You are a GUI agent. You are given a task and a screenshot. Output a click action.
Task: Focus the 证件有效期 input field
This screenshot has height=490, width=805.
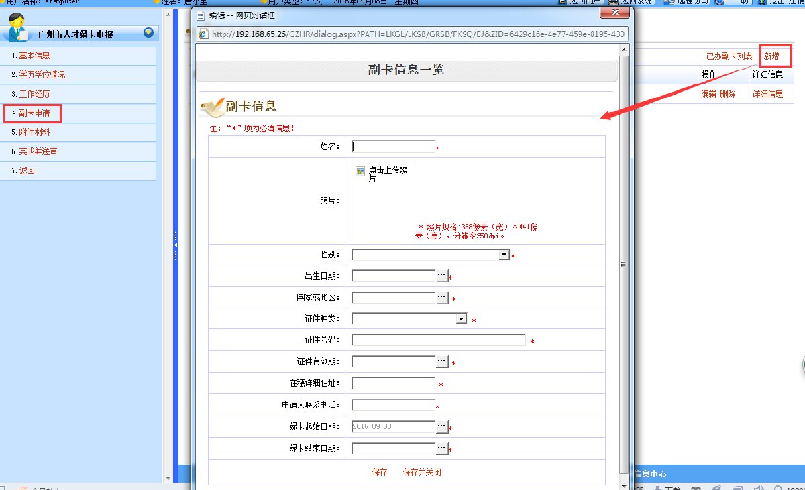(x=393, y=361)
